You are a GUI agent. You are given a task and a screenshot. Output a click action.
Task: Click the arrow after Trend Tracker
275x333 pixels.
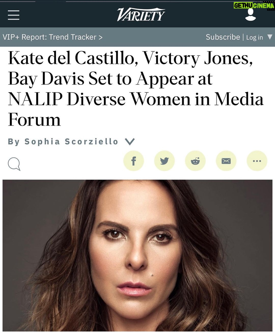coord(101,37)
